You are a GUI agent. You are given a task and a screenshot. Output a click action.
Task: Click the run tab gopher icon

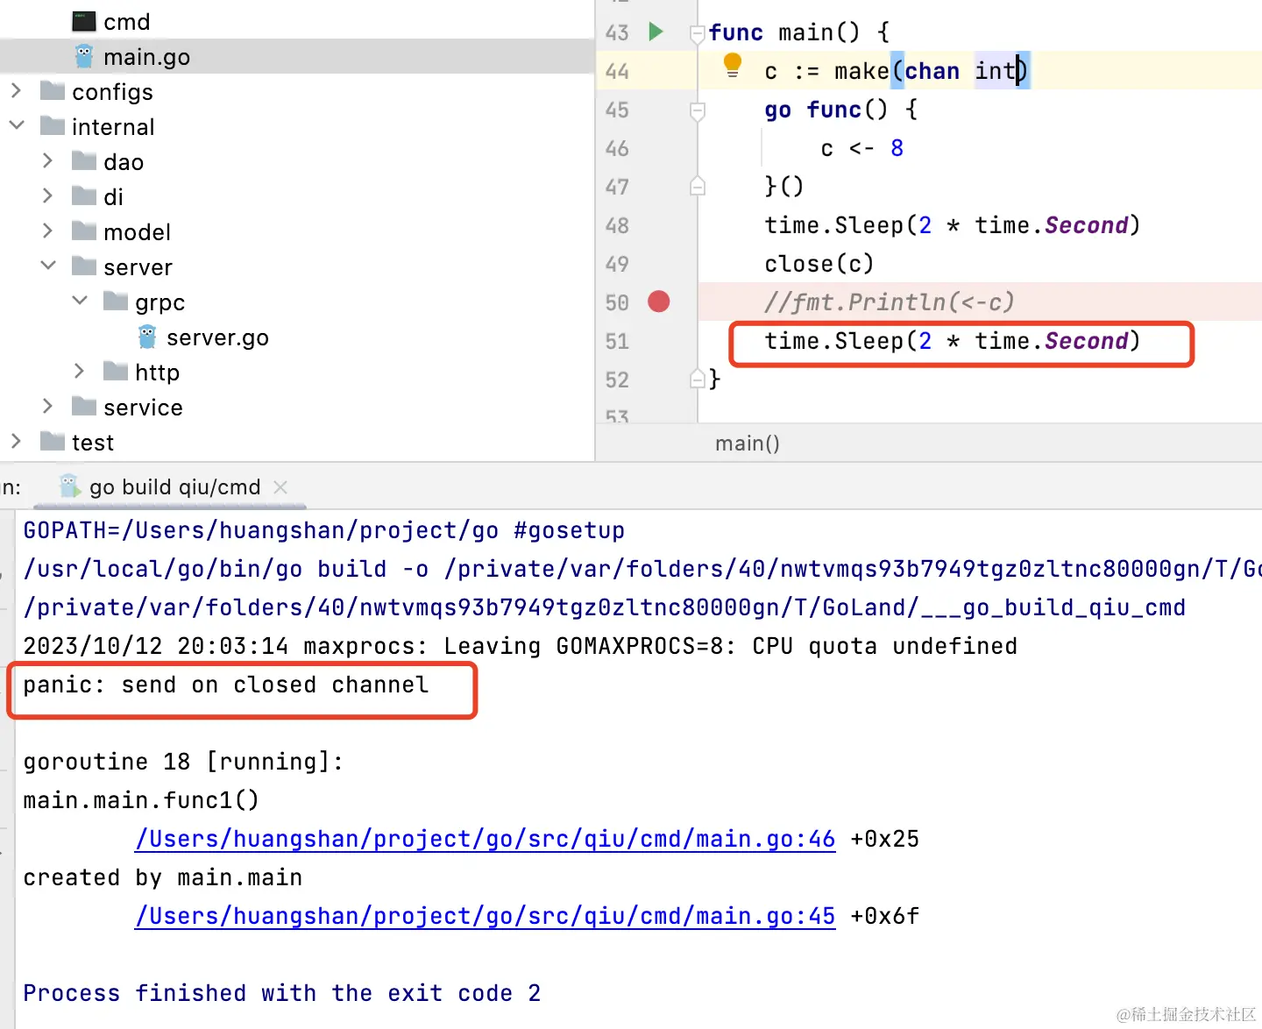[x=70, y=486]
